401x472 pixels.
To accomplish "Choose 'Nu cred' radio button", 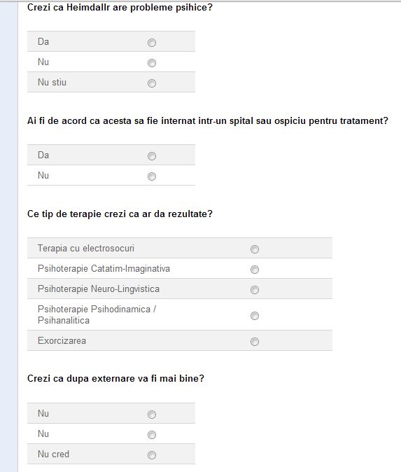I will pos(152,455).
